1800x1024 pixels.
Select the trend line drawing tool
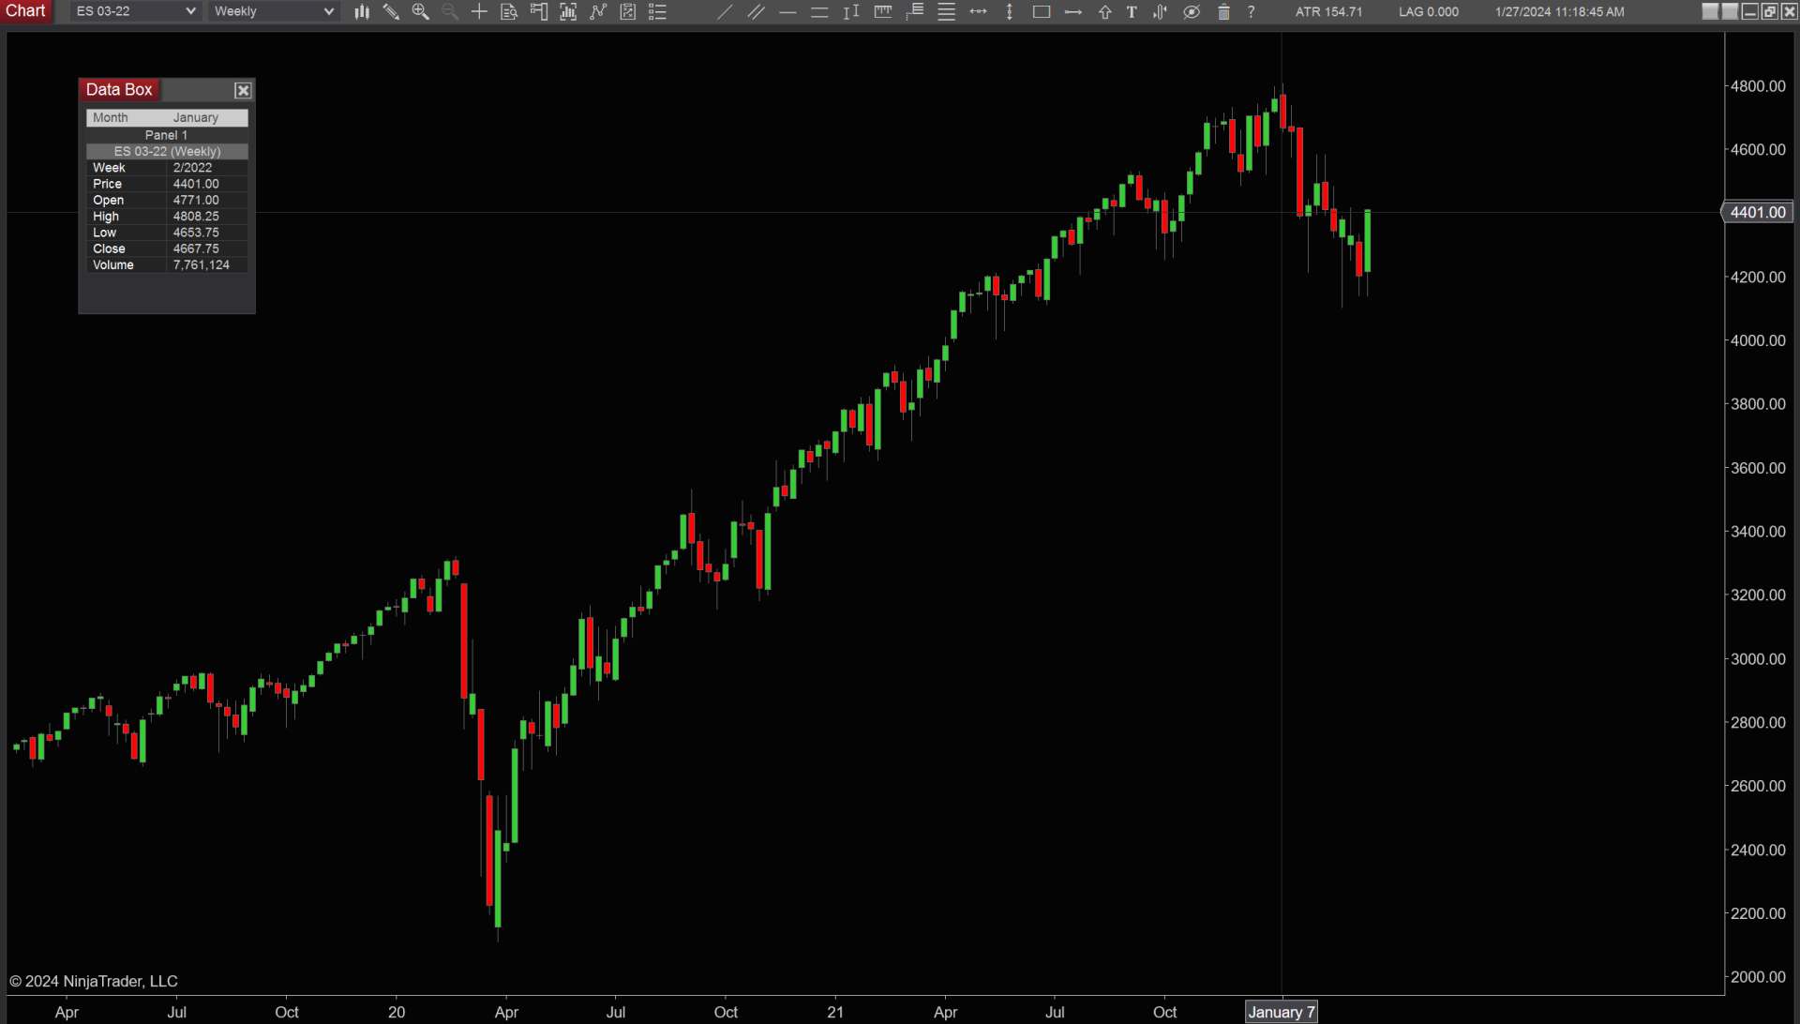(x=725, y=12)
